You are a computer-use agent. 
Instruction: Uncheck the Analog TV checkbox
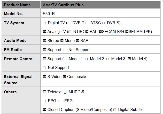coord(44,32)
